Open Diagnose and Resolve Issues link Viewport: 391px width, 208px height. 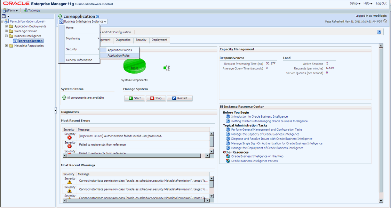pos(272,139)
